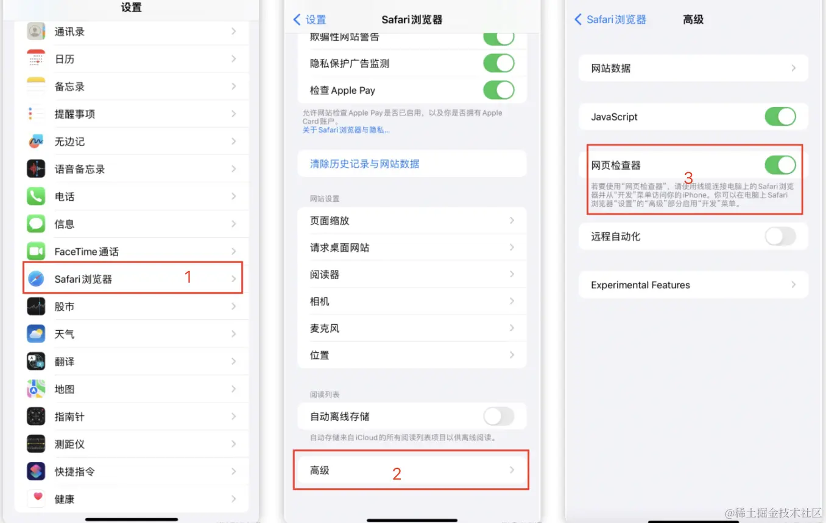Open Safari浏览器 label in Settings list

pyautogui.click(x=83, y=279)
